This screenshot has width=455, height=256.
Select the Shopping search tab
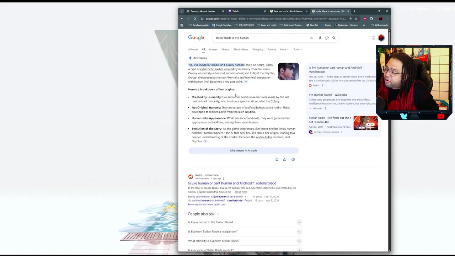point(258,49)
